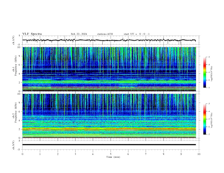224x173 pixels.
Task: Click the ch.1 PSD color scale bar
Action: 204,72
